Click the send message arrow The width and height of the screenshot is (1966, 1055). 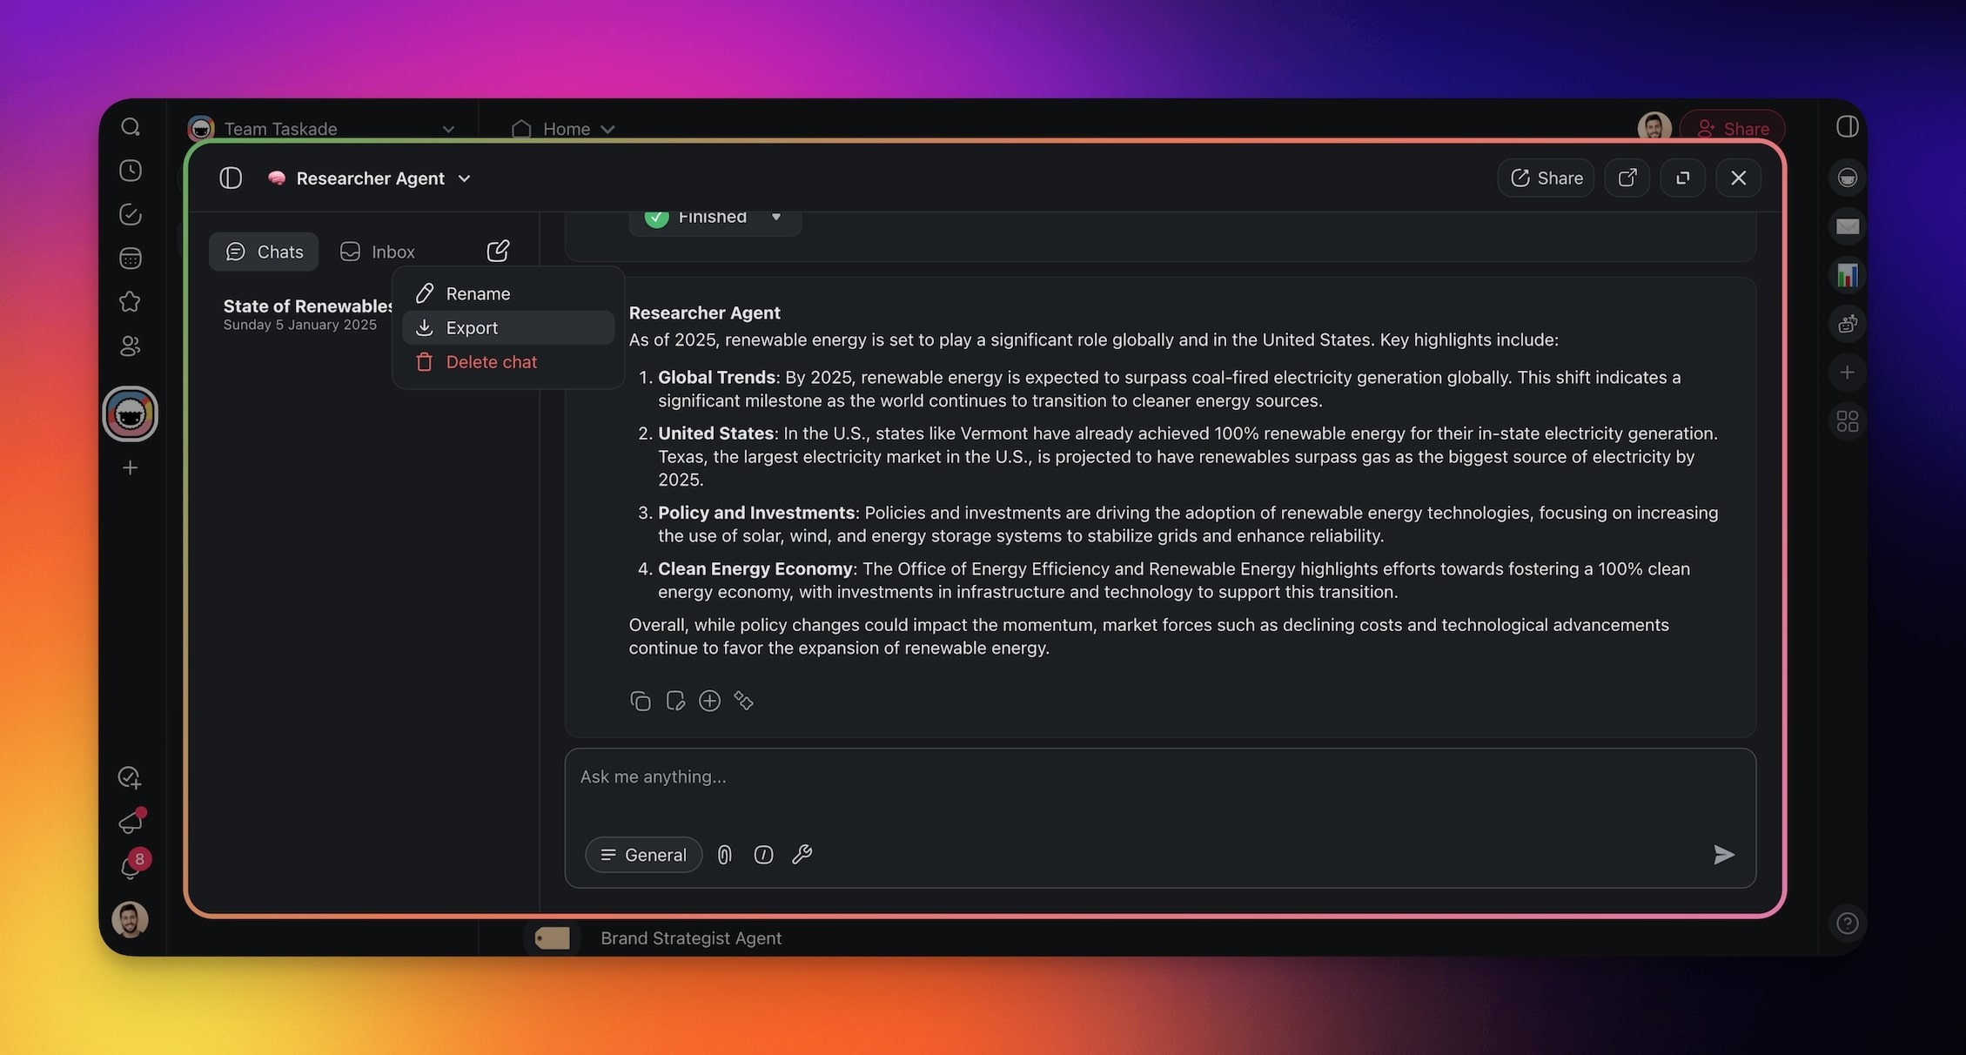click(x=1723, y=855)
